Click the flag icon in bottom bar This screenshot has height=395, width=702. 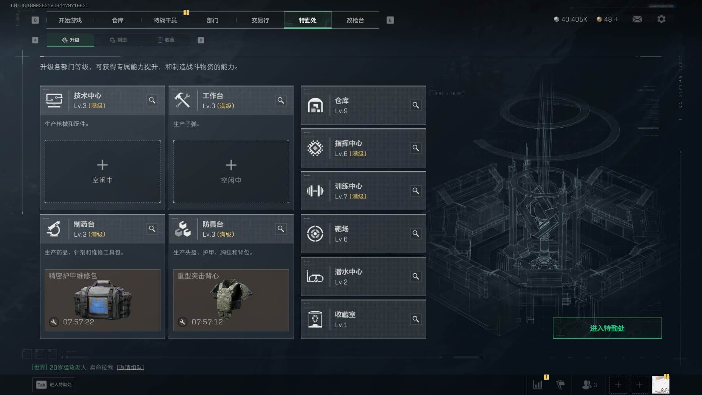[x=561, y=385]
